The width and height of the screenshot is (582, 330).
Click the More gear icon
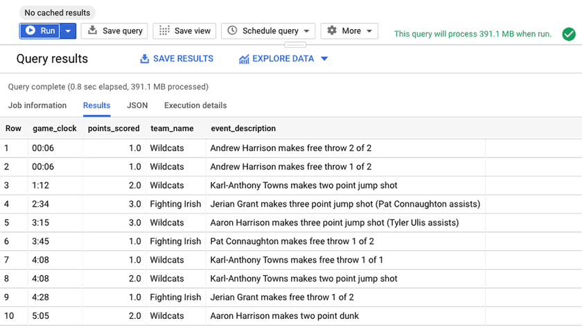[332, 31]
